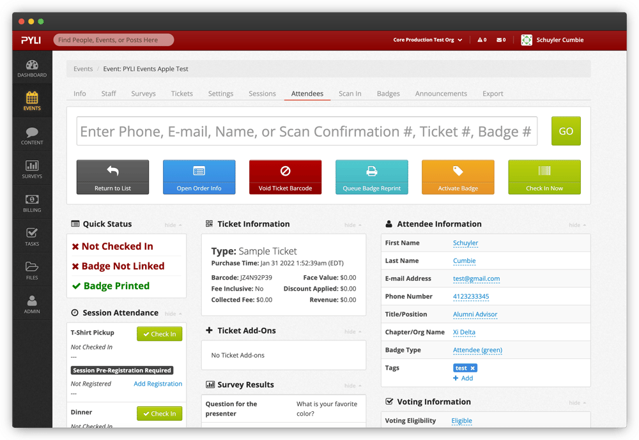Collapse the Quick Status panel
The image size is (639, 440).
(173, 225)
